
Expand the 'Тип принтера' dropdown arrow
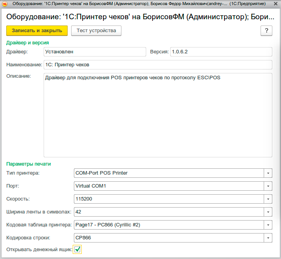[x=268, y=173]
